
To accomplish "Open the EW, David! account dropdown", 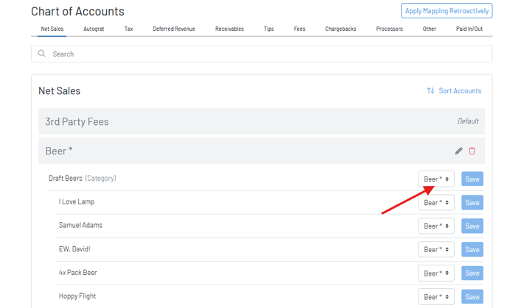I will click(x=436, y=250).
